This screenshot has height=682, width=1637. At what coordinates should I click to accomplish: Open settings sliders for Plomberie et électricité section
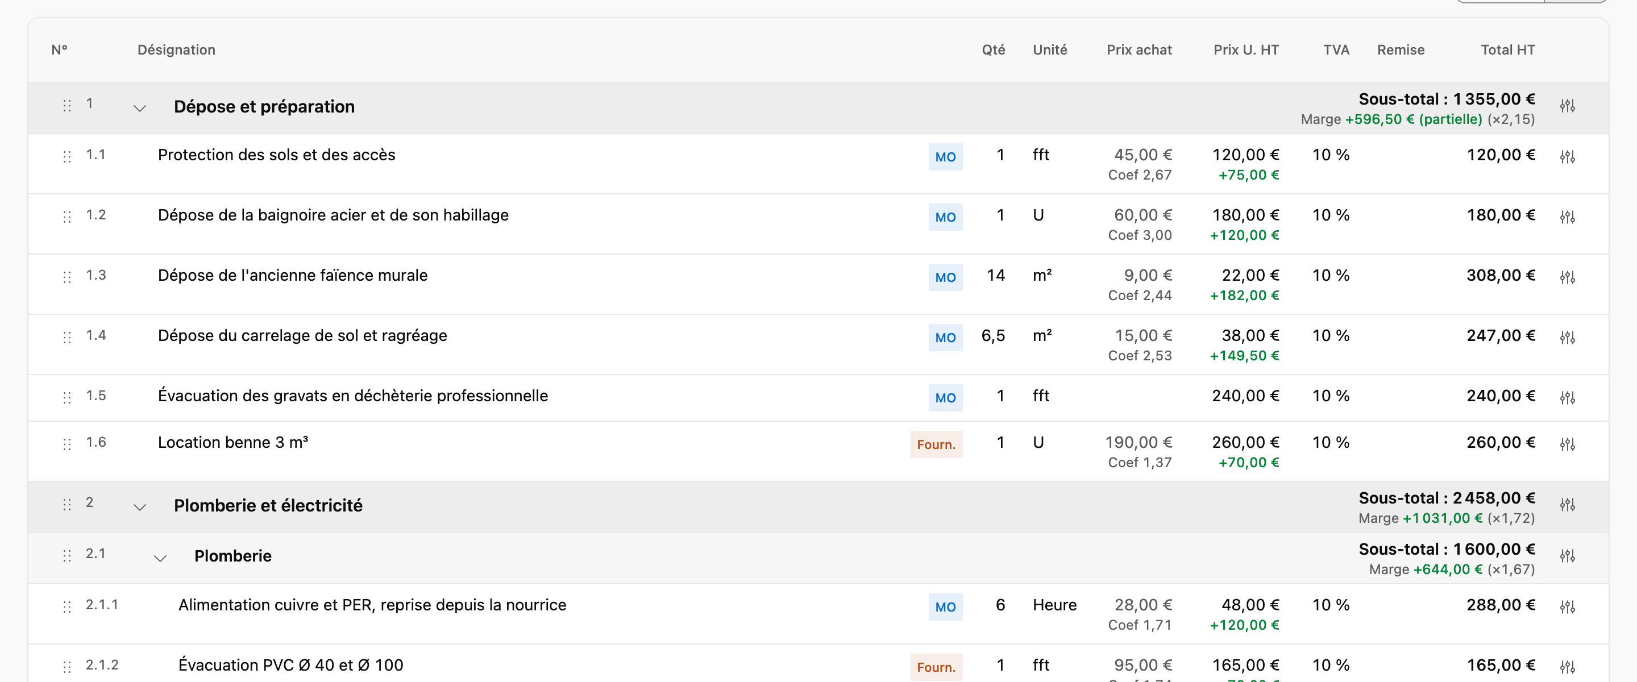click(1567, 505)
